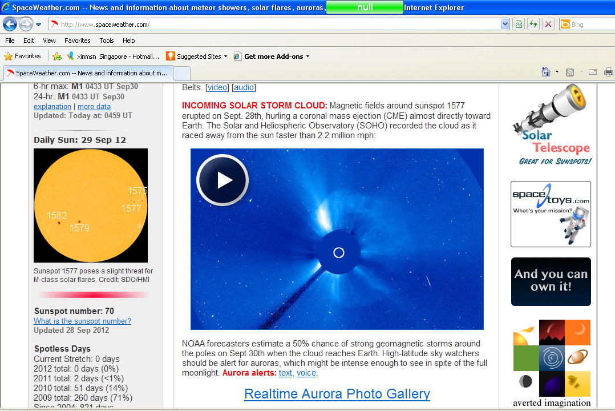Focus the address bar URL field
Image resolution: width=615 pixels, height=411 pixels.
274,25
